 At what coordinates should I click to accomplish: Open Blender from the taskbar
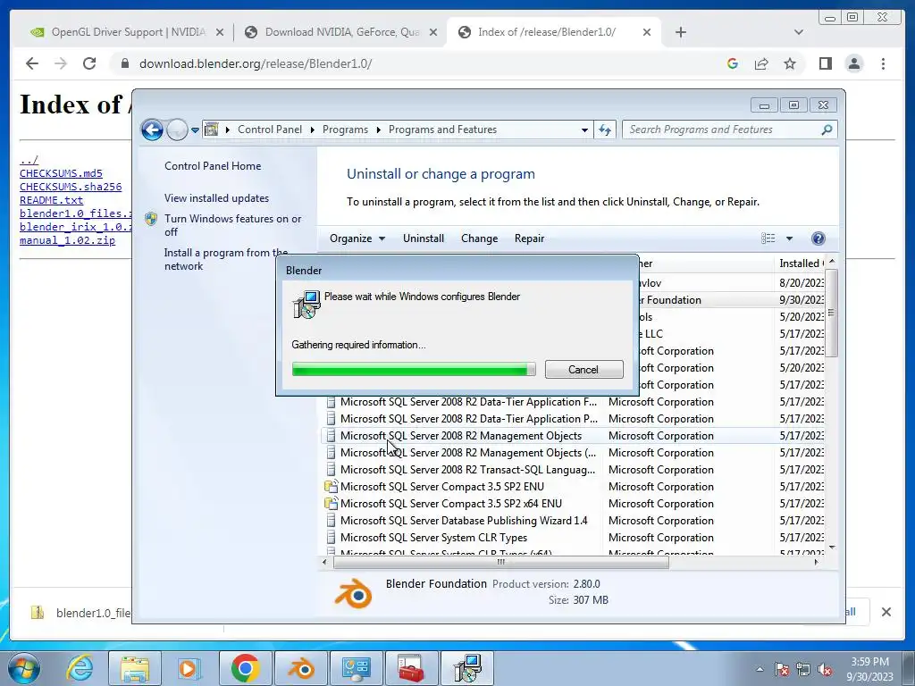(x=301, y=668)
